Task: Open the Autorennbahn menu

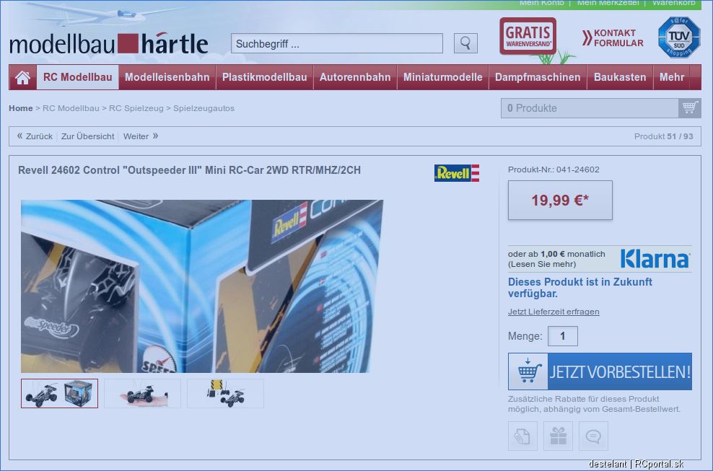Action: [355, 77]
